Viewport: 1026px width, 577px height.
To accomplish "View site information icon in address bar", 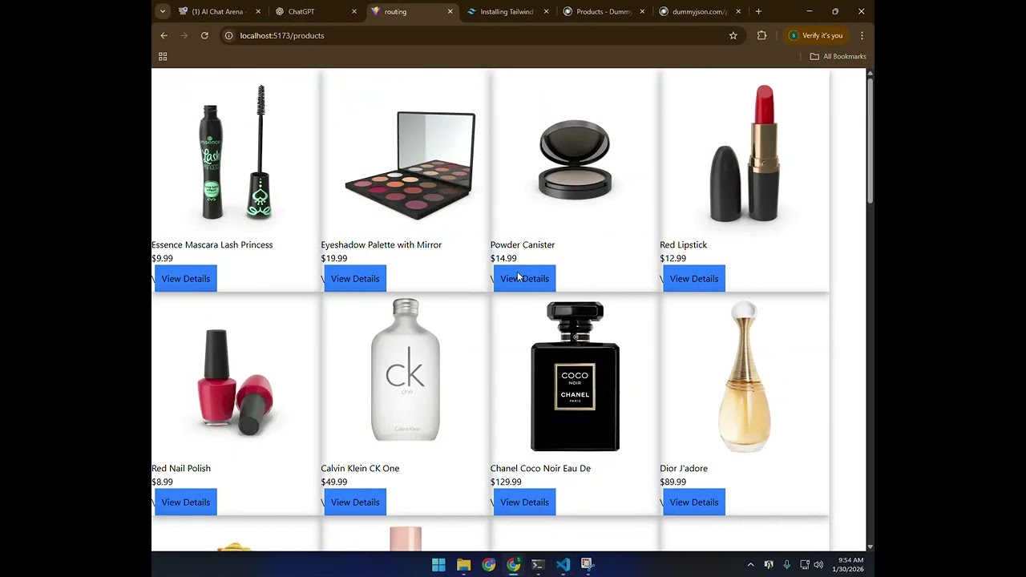I will click(228, 35).
